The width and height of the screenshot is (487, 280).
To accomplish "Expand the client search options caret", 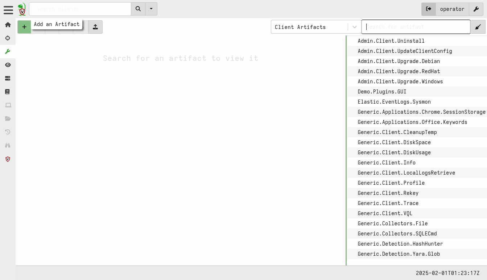I will click(151, 9).
